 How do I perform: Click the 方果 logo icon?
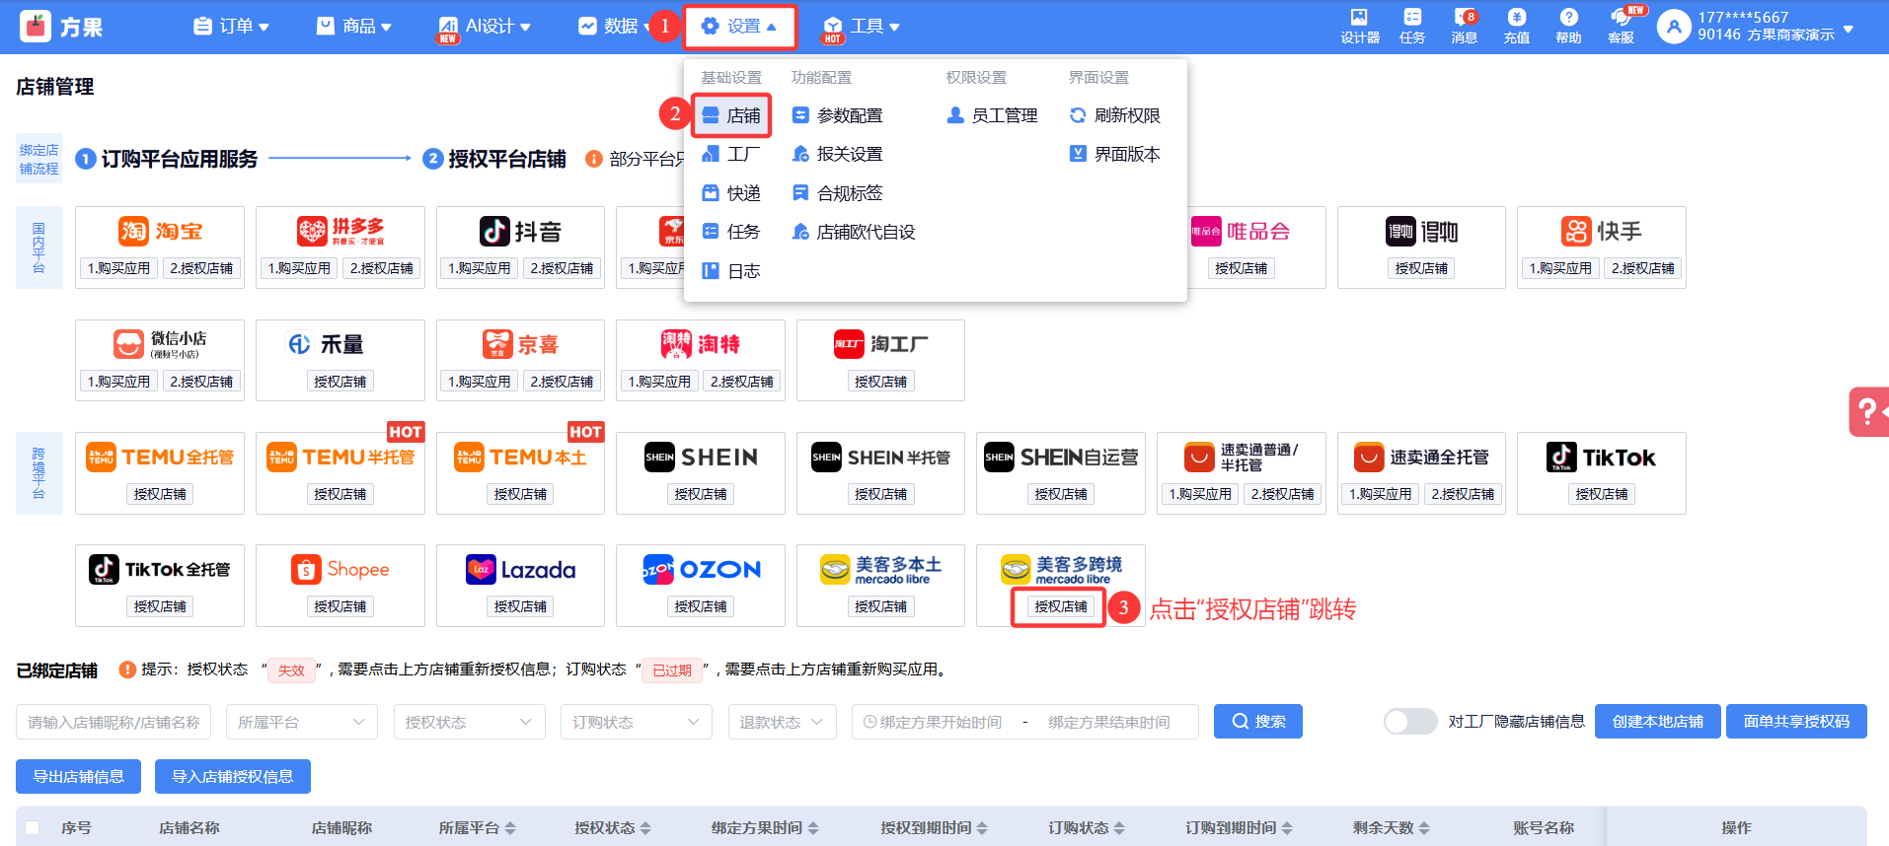pos(36,27)
